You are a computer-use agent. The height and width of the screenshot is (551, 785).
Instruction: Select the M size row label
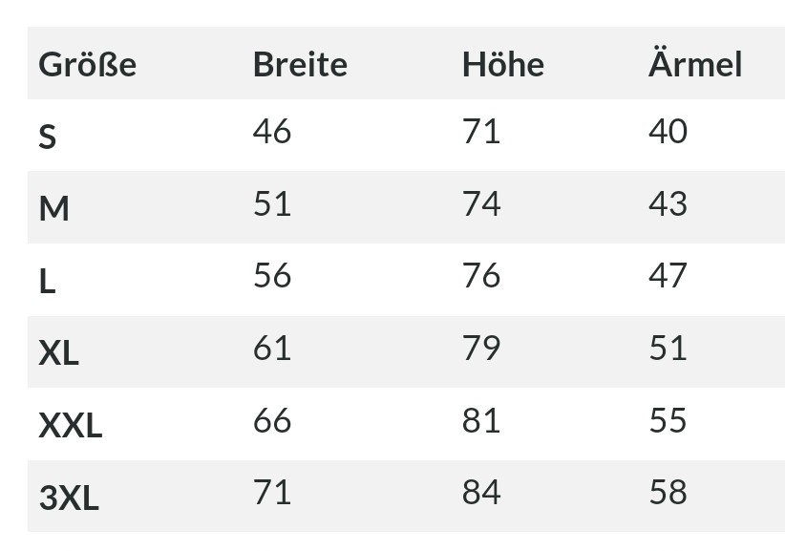53,209
